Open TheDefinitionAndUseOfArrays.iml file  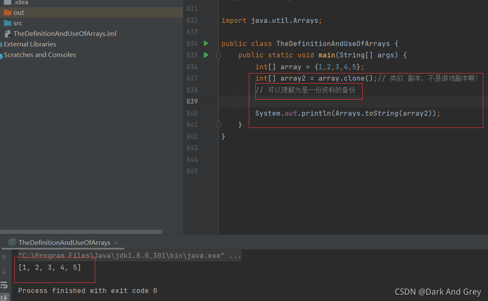point(65,33)
